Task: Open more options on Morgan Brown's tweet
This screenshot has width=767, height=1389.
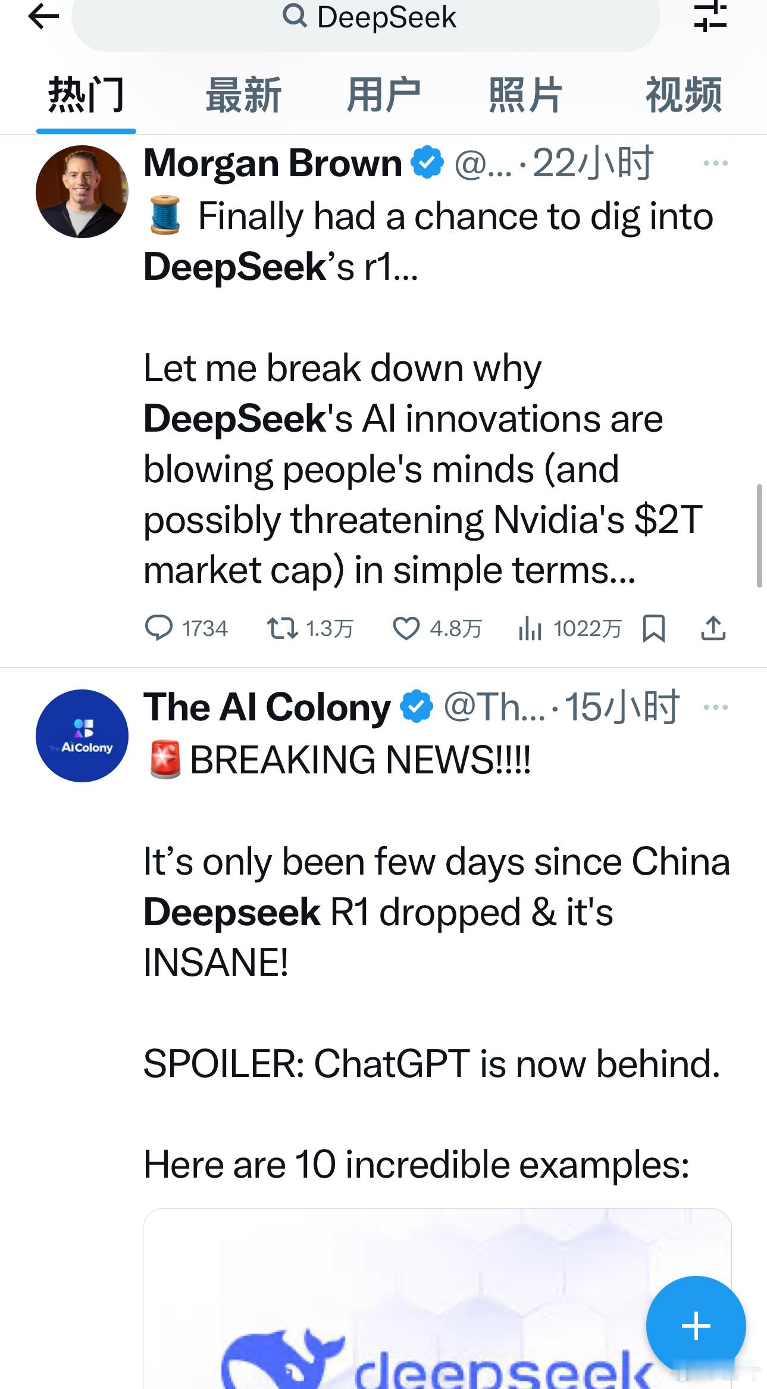Action: [x=715, y=163]
